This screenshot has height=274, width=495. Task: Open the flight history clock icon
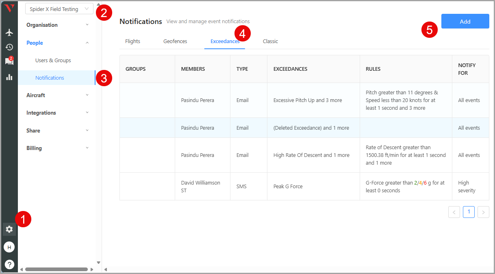click(x=9, y=47)
